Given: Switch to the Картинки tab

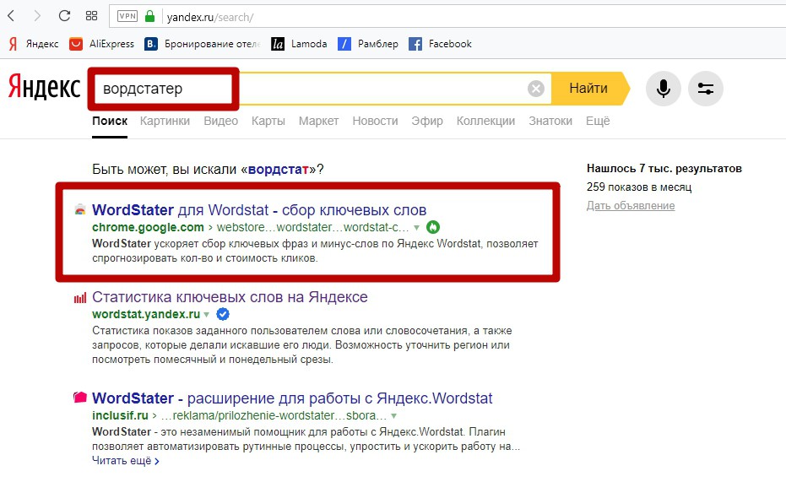Looking at the screenshot, I should pos(165,122).
